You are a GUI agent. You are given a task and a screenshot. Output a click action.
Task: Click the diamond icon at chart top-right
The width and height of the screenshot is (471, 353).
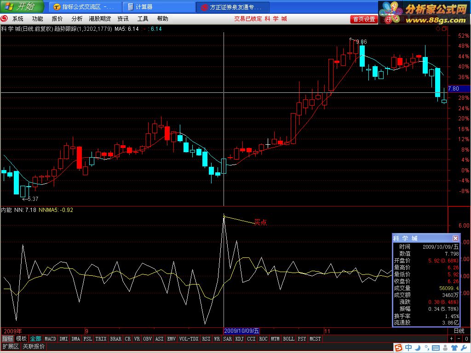(438, 29)
